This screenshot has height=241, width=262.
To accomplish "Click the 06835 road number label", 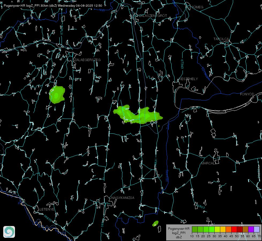I will point(48,219).
